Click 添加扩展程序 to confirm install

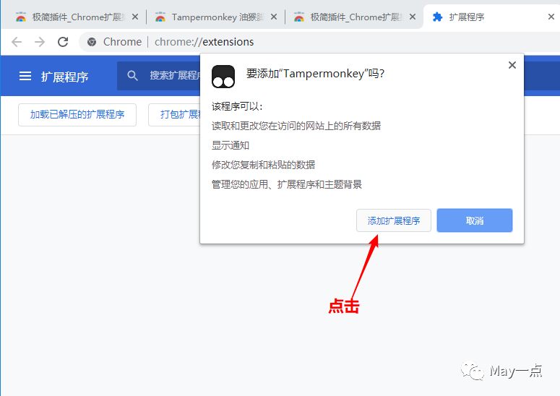pos(394,220)
